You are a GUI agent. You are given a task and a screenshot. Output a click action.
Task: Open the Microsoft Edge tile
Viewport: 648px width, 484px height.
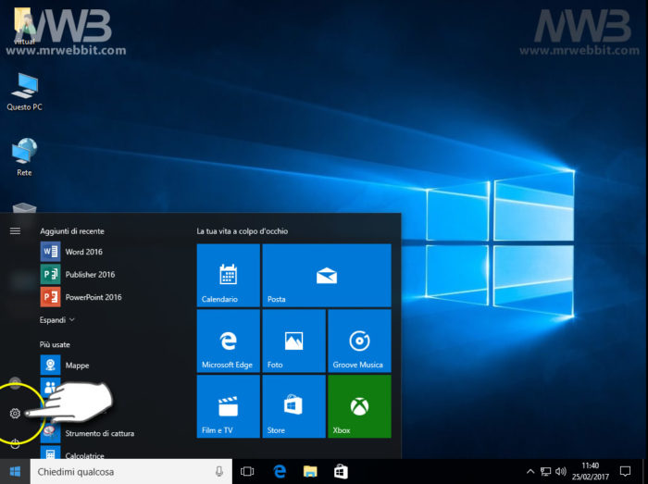[x=228, y=341]
